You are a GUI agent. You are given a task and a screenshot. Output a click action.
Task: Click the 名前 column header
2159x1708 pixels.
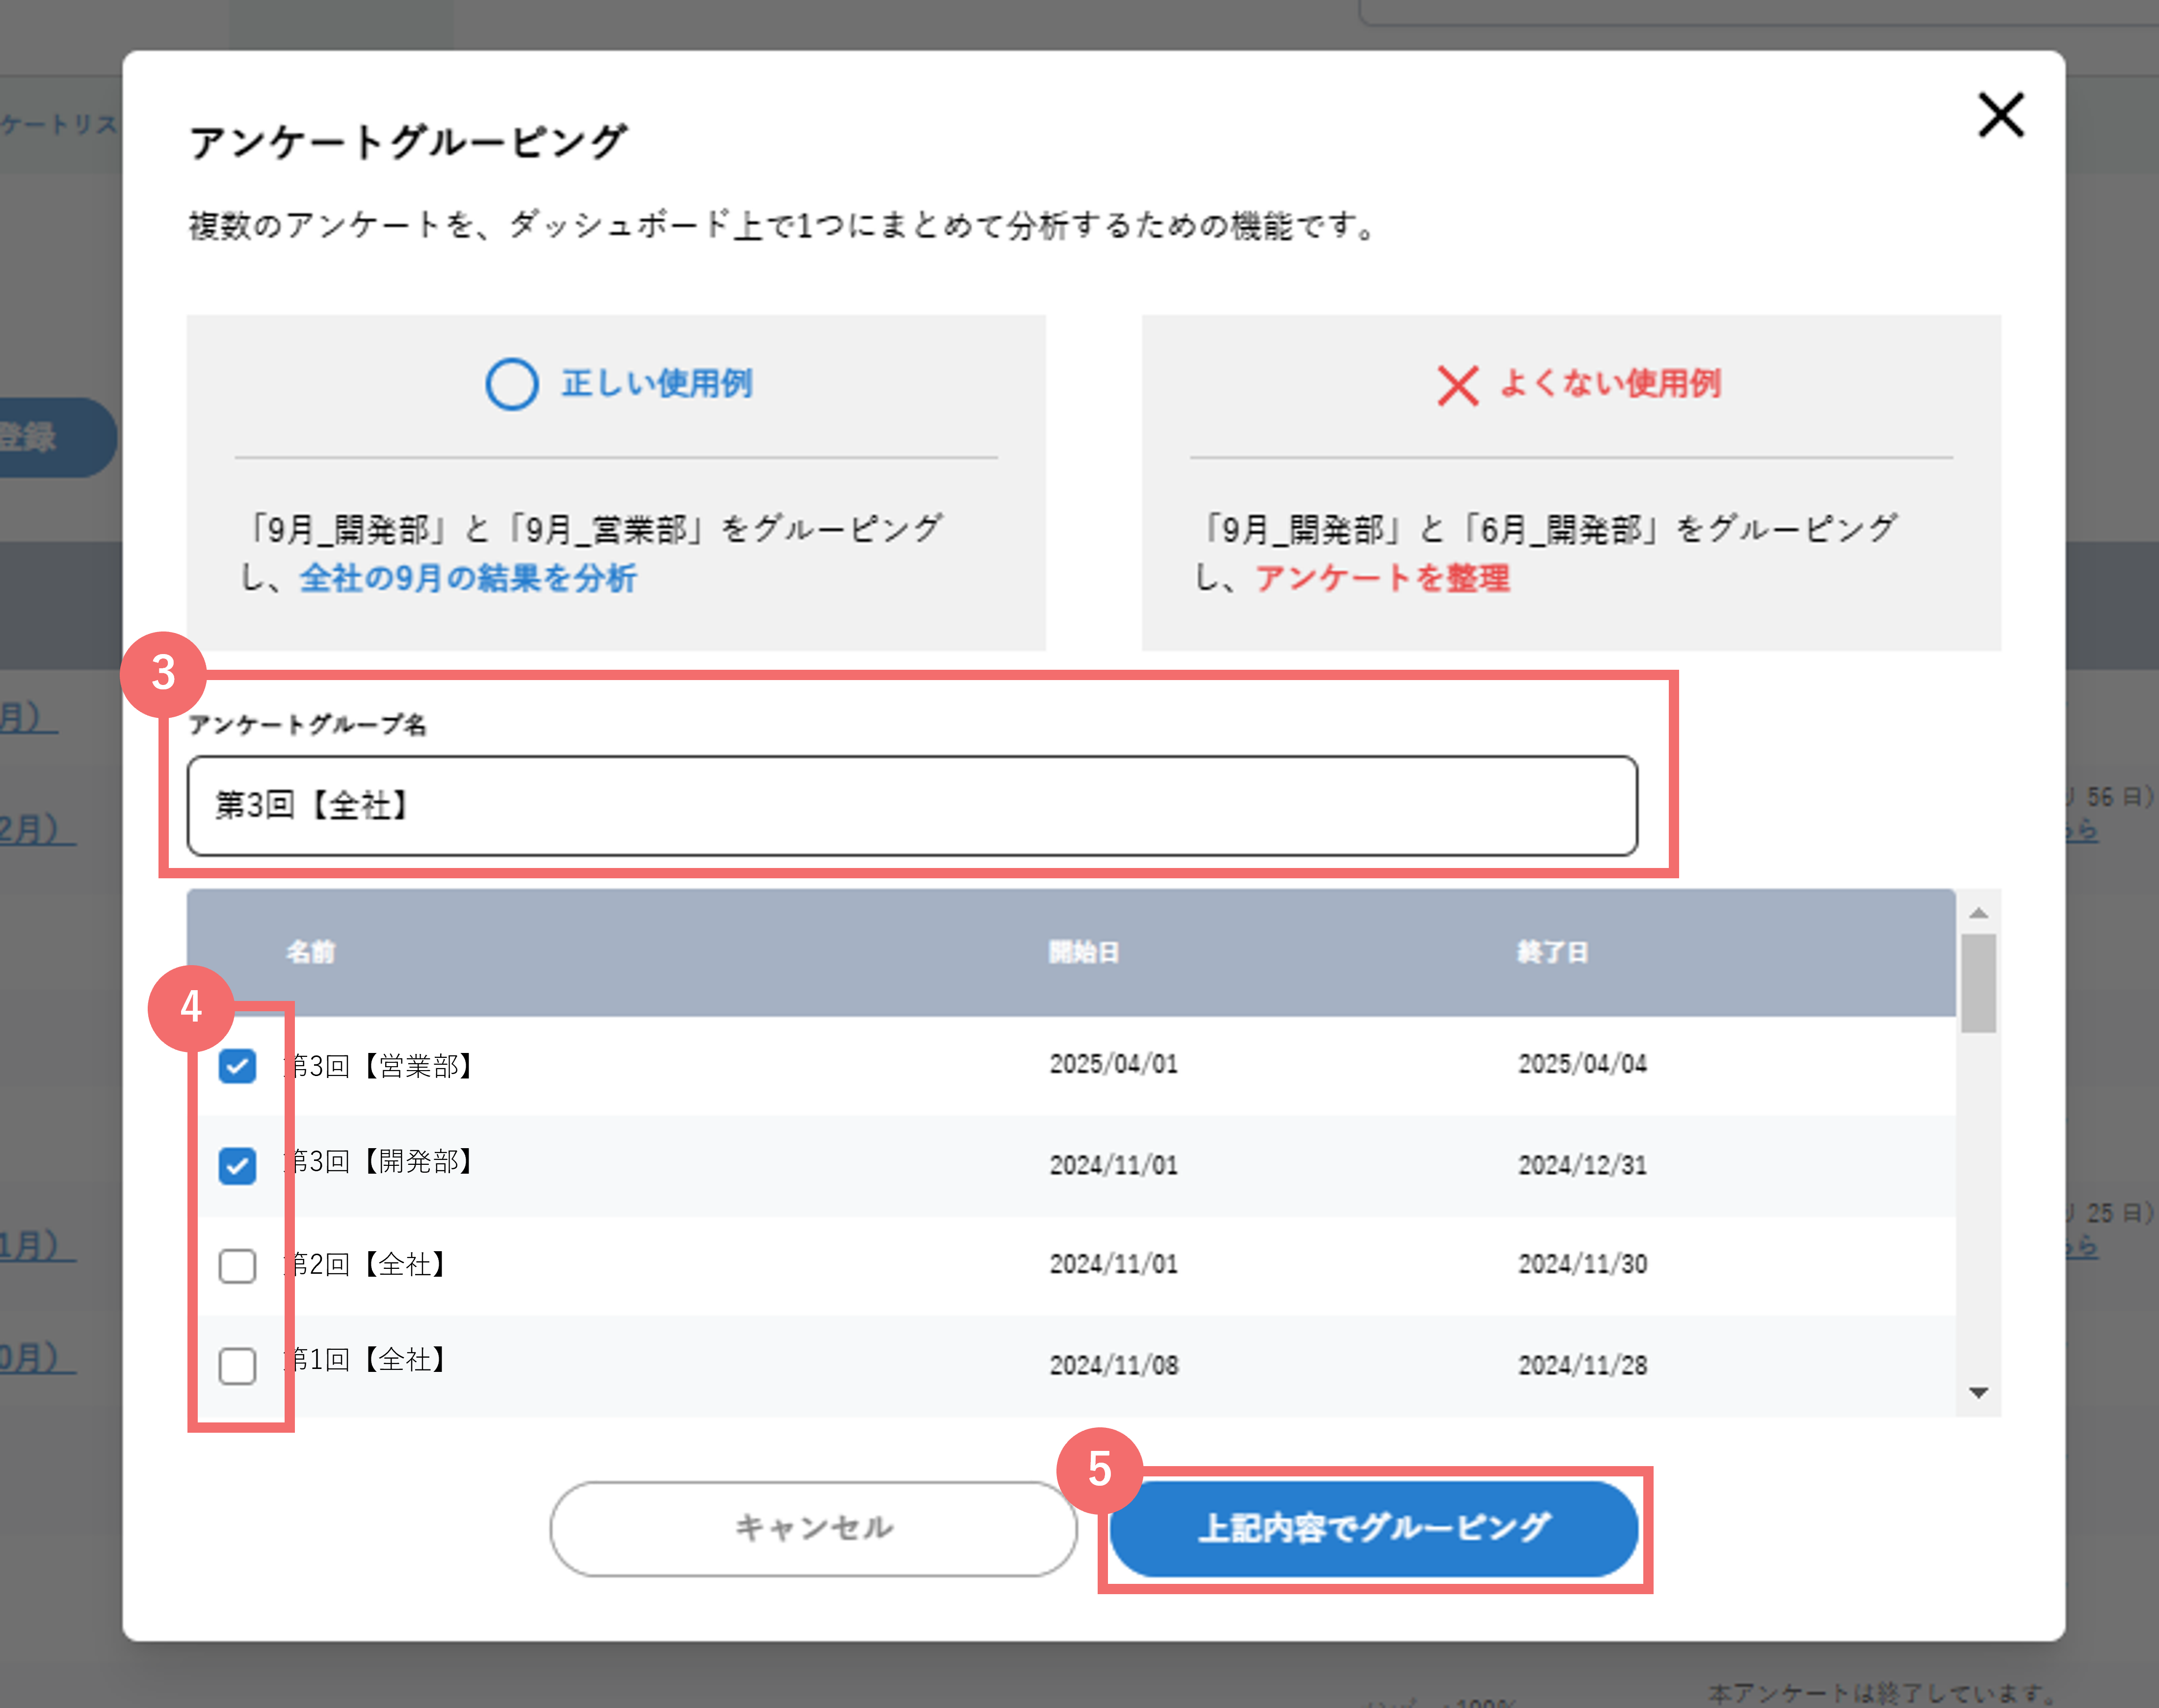310,952
